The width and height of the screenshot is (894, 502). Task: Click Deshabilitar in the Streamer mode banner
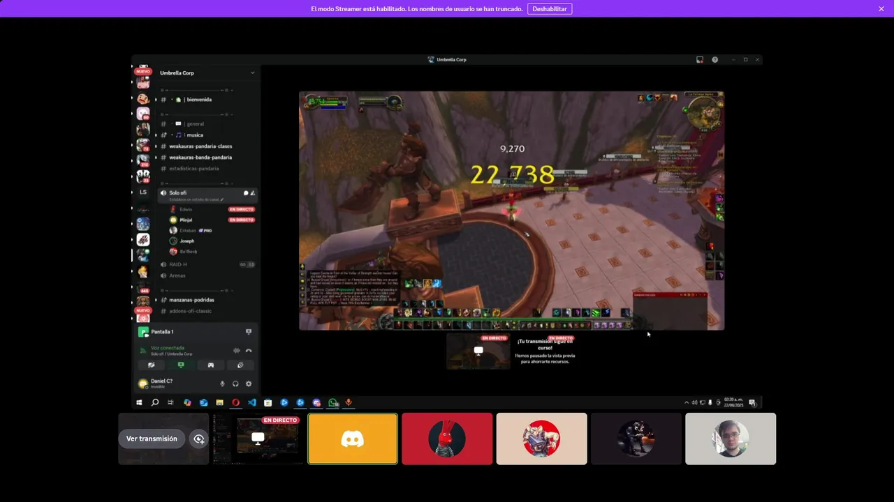[550, 9]
